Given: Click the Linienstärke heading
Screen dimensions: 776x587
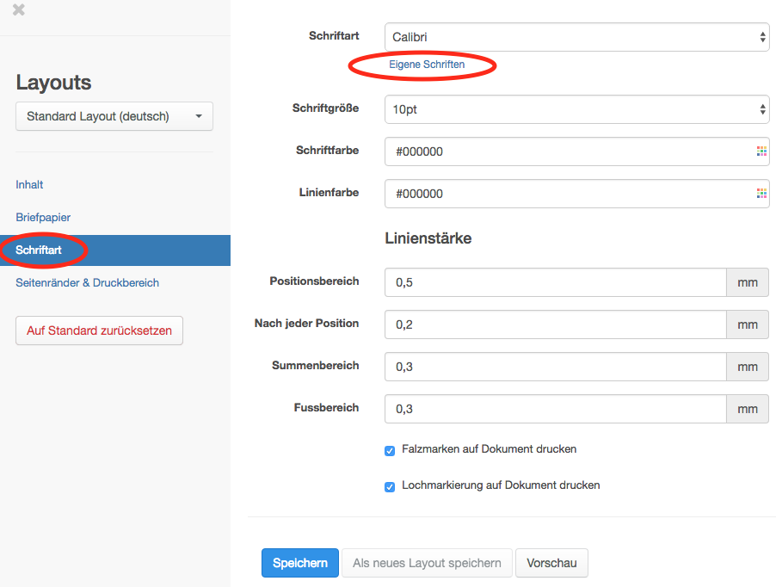Looking at the screenshot, I should click(x=428, y=238).
